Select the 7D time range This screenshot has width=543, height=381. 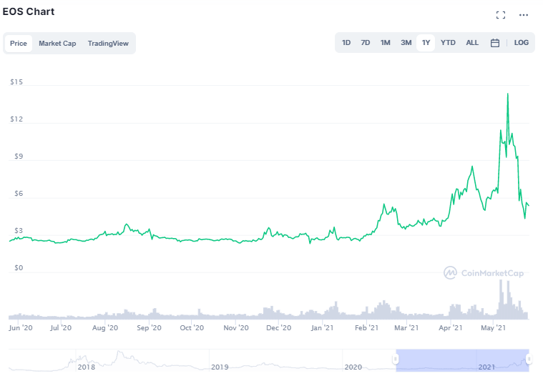coord(366,43)
